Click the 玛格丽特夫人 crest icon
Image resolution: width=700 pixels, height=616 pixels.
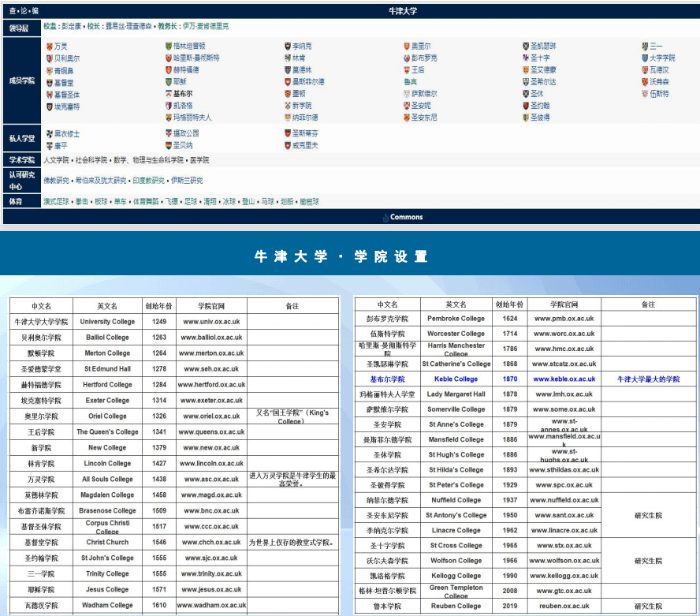pos(169,118)
